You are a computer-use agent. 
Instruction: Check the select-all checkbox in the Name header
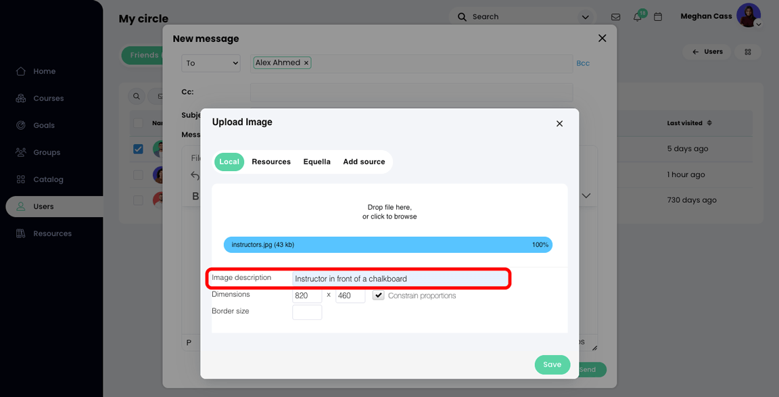[x=139, y=122]
